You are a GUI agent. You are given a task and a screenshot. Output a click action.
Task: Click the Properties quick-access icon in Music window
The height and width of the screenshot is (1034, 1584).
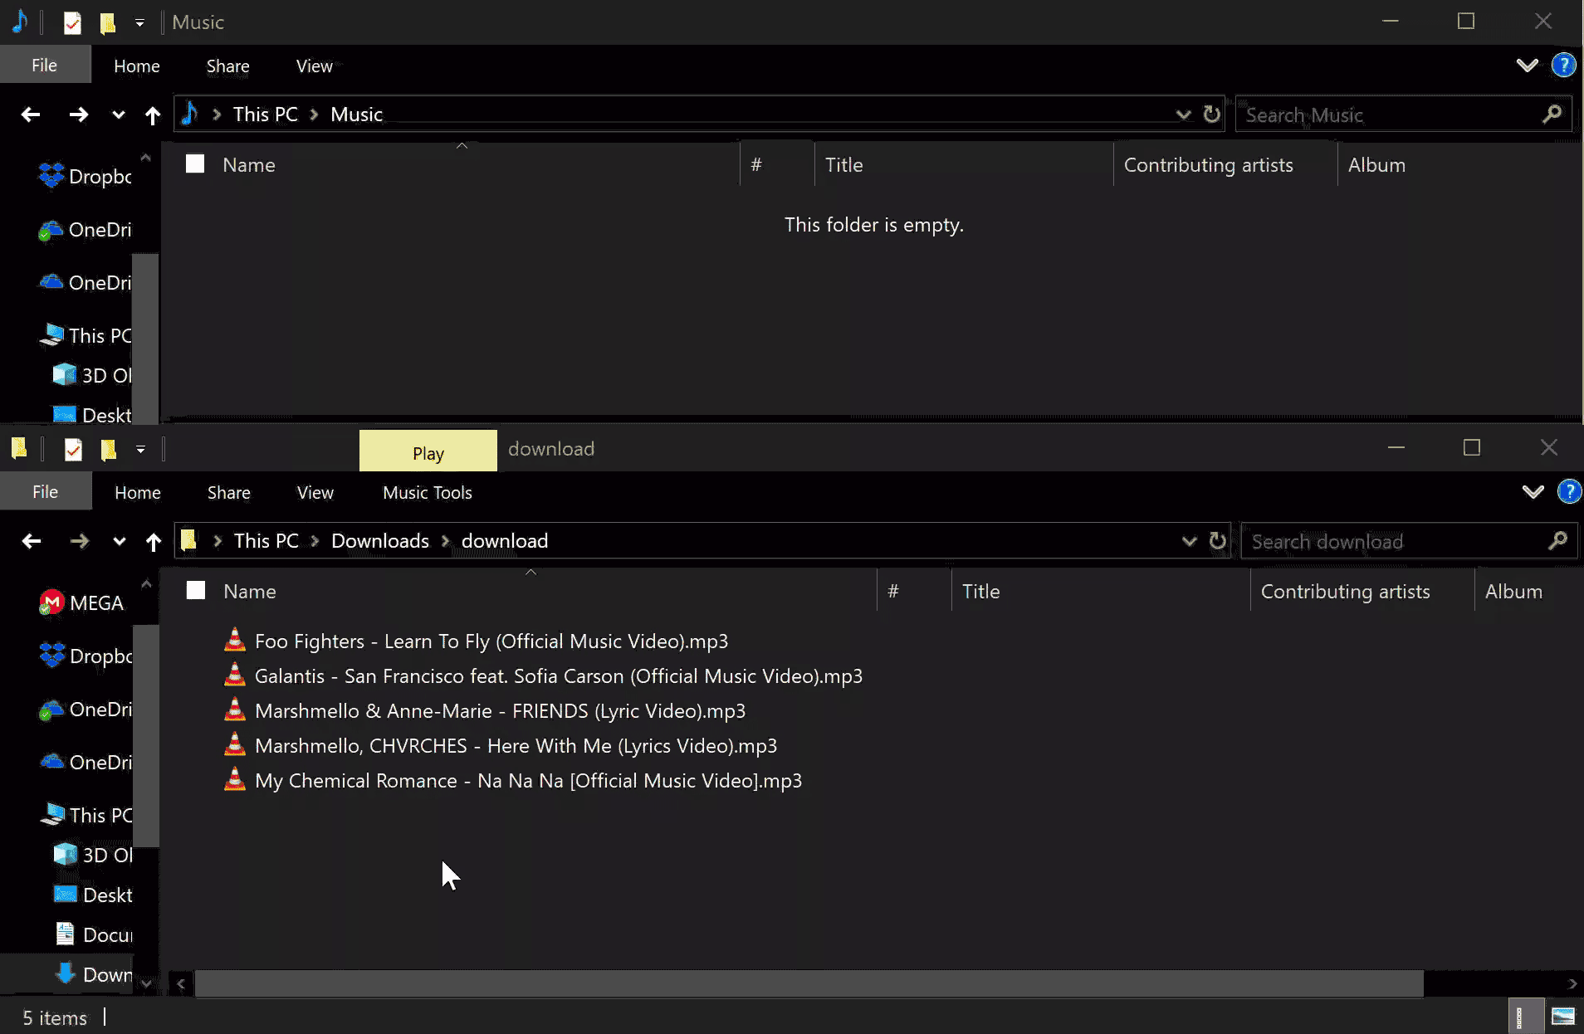[72, 22]
